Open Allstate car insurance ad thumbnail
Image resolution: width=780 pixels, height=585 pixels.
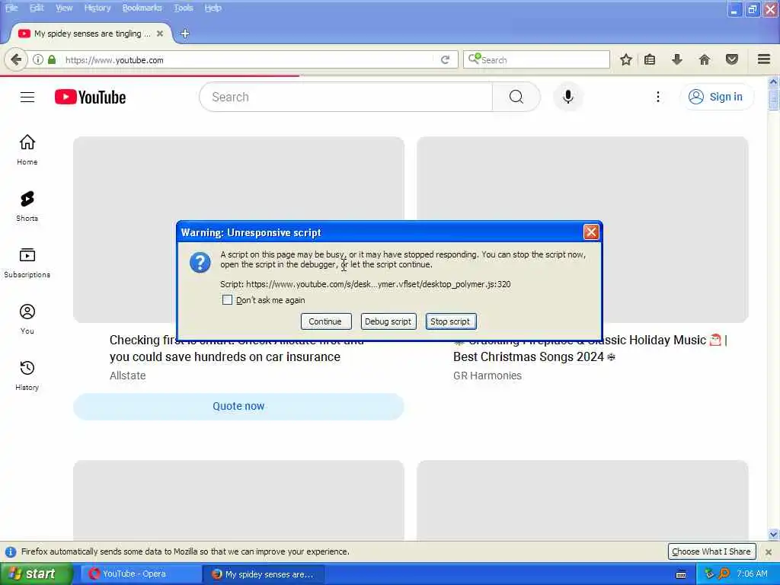(238, 230)
